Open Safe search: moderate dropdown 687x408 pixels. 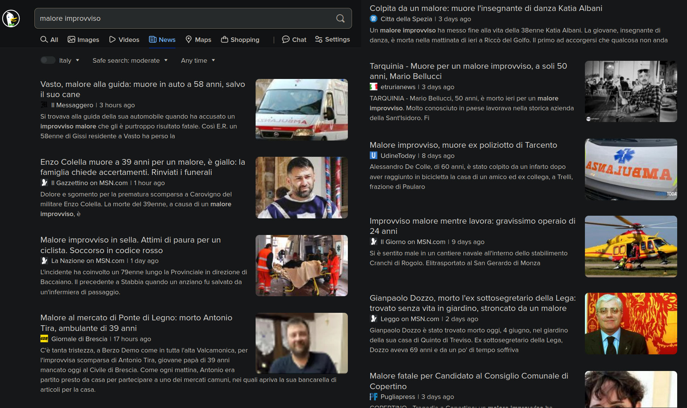(x=130, y=60)
